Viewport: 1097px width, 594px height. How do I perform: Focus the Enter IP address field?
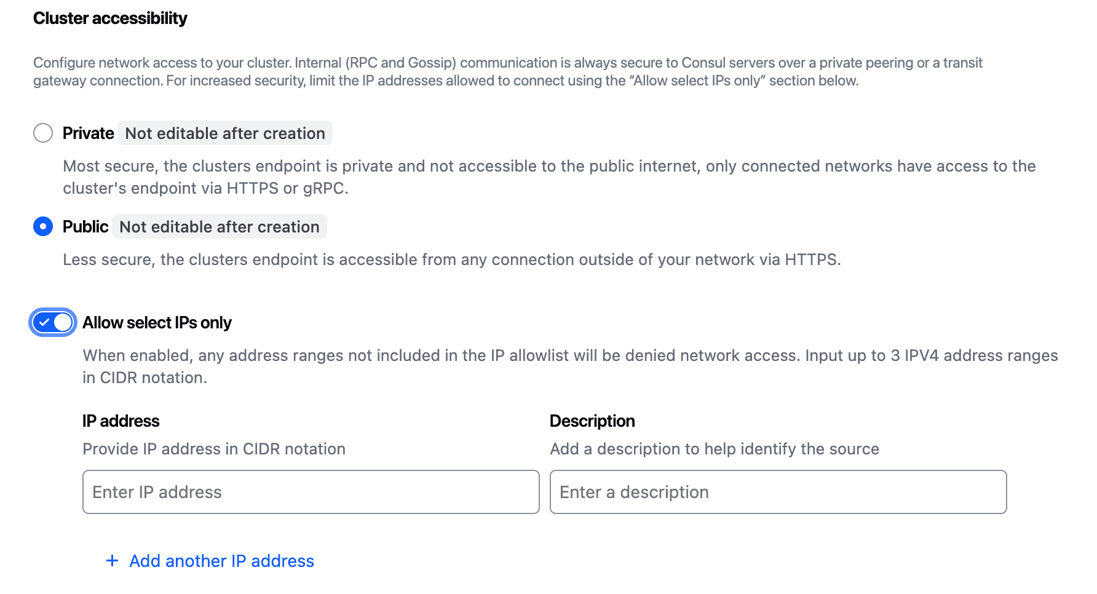[x=311, y=492]
